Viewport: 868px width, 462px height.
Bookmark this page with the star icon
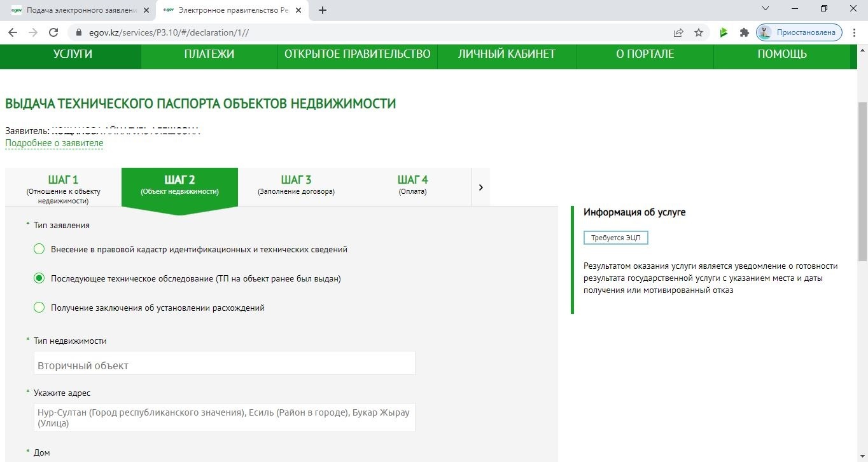click(699, 32)
